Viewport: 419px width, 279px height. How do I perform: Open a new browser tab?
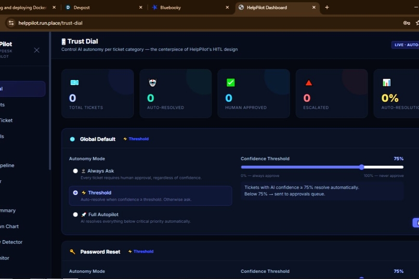click(x=327, y=7)
